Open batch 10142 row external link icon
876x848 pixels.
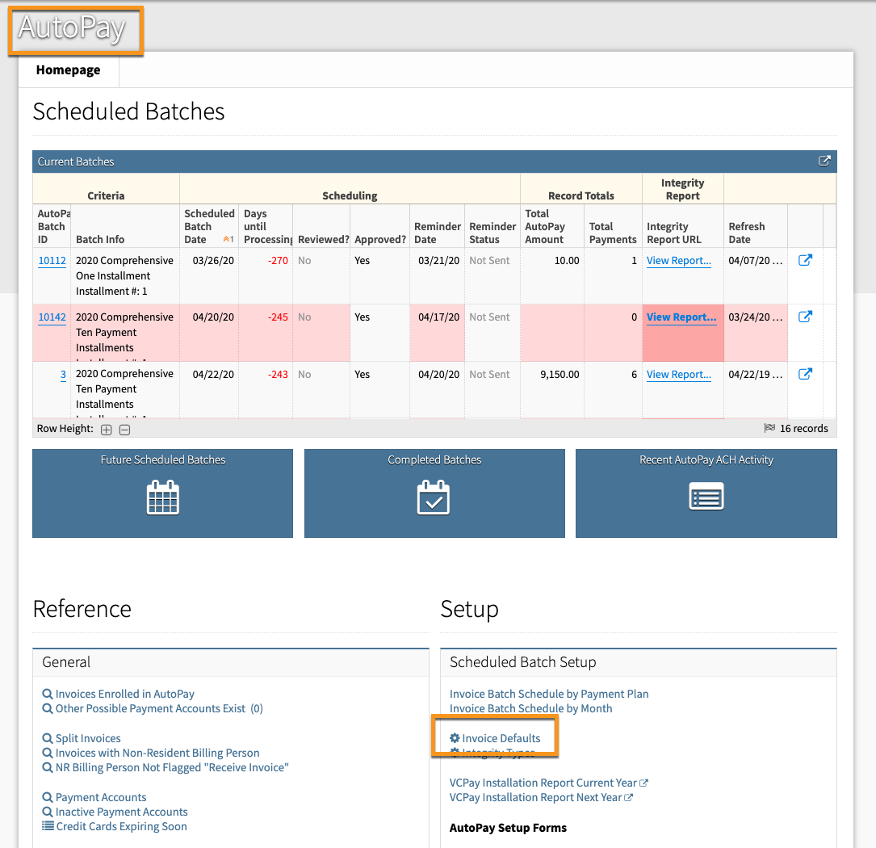pyautogui.click(x=805, y=317)
